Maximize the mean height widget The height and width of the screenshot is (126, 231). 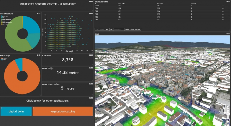92,68
